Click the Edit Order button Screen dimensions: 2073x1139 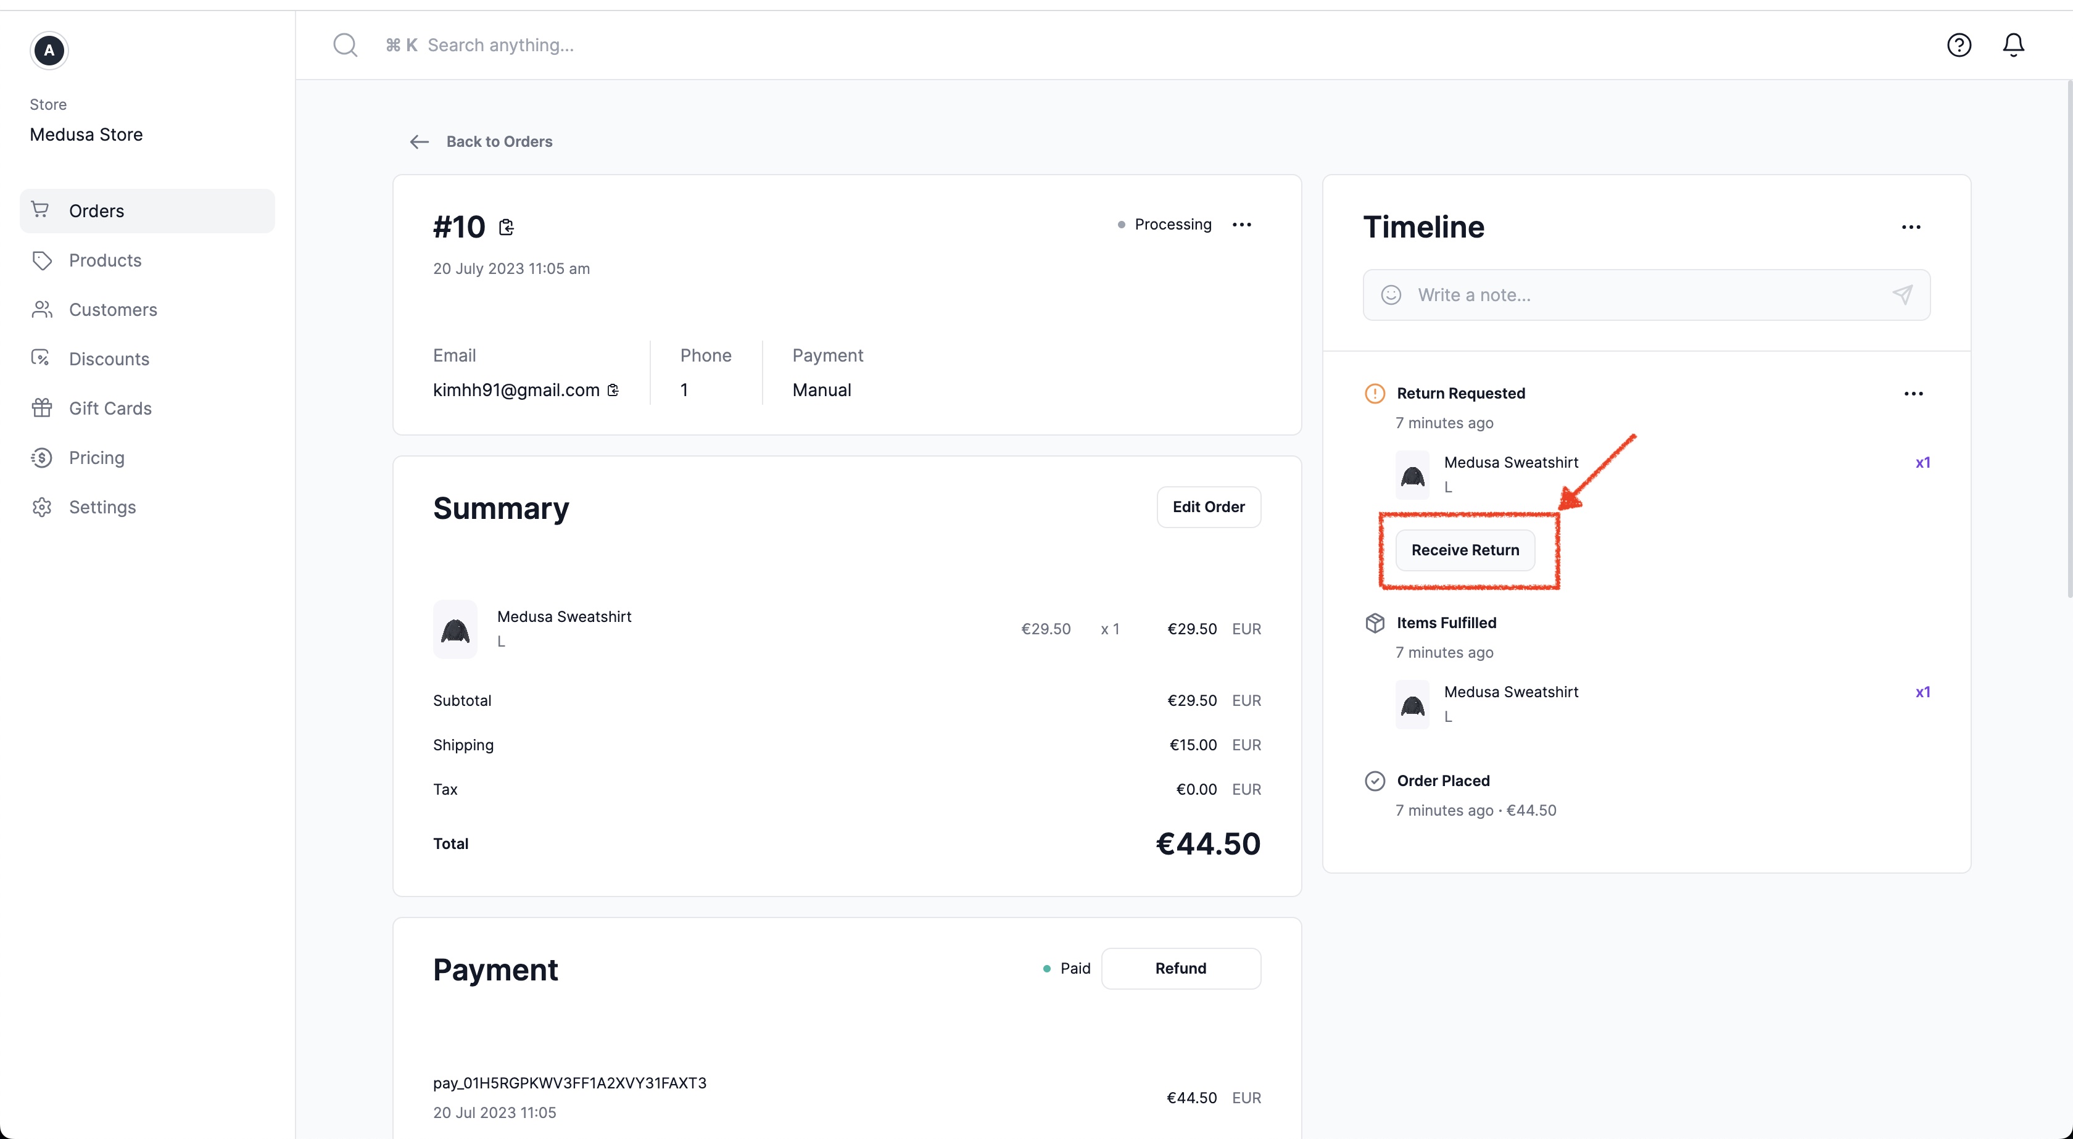(x=1208, y=507)
